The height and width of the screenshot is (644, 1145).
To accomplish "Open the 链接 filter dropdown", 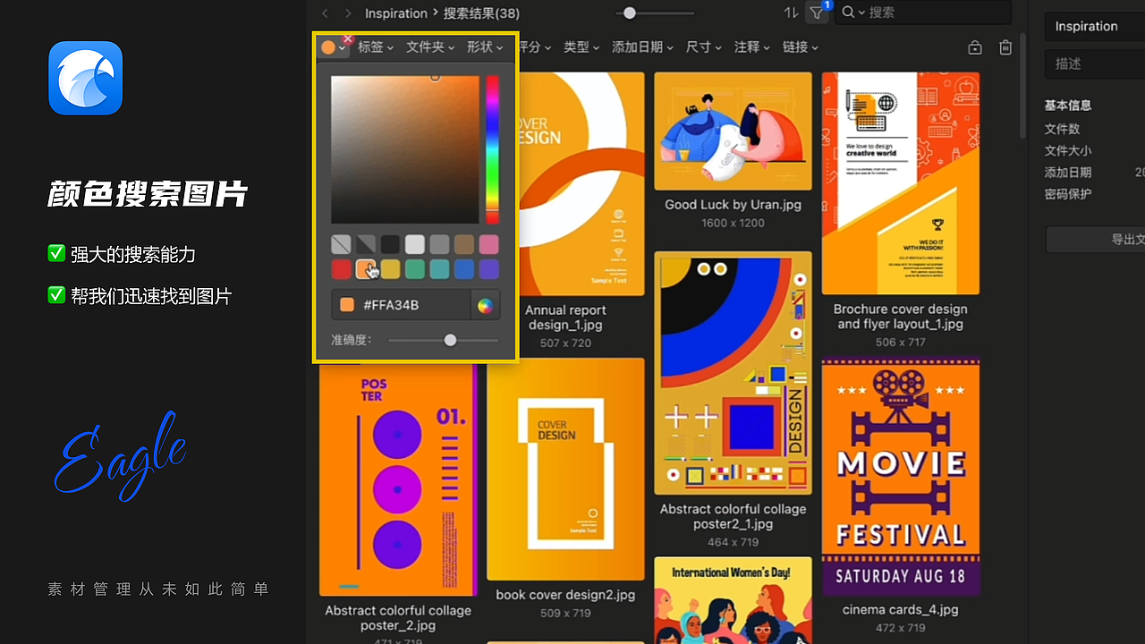I will point(801,47).
